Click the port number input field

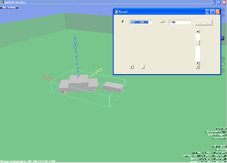[x=180, y=22]
